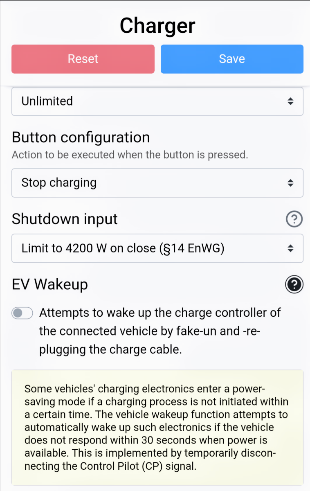Open the Stop charging button action dropdown

tap(157, 183)
